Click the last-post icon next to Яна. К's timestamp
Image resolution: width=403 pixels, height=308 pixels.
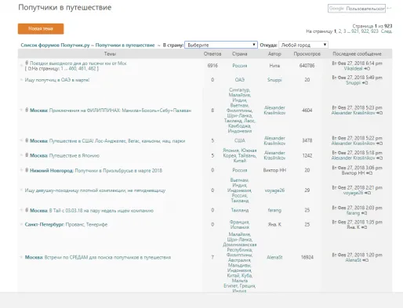coord(364,227)
